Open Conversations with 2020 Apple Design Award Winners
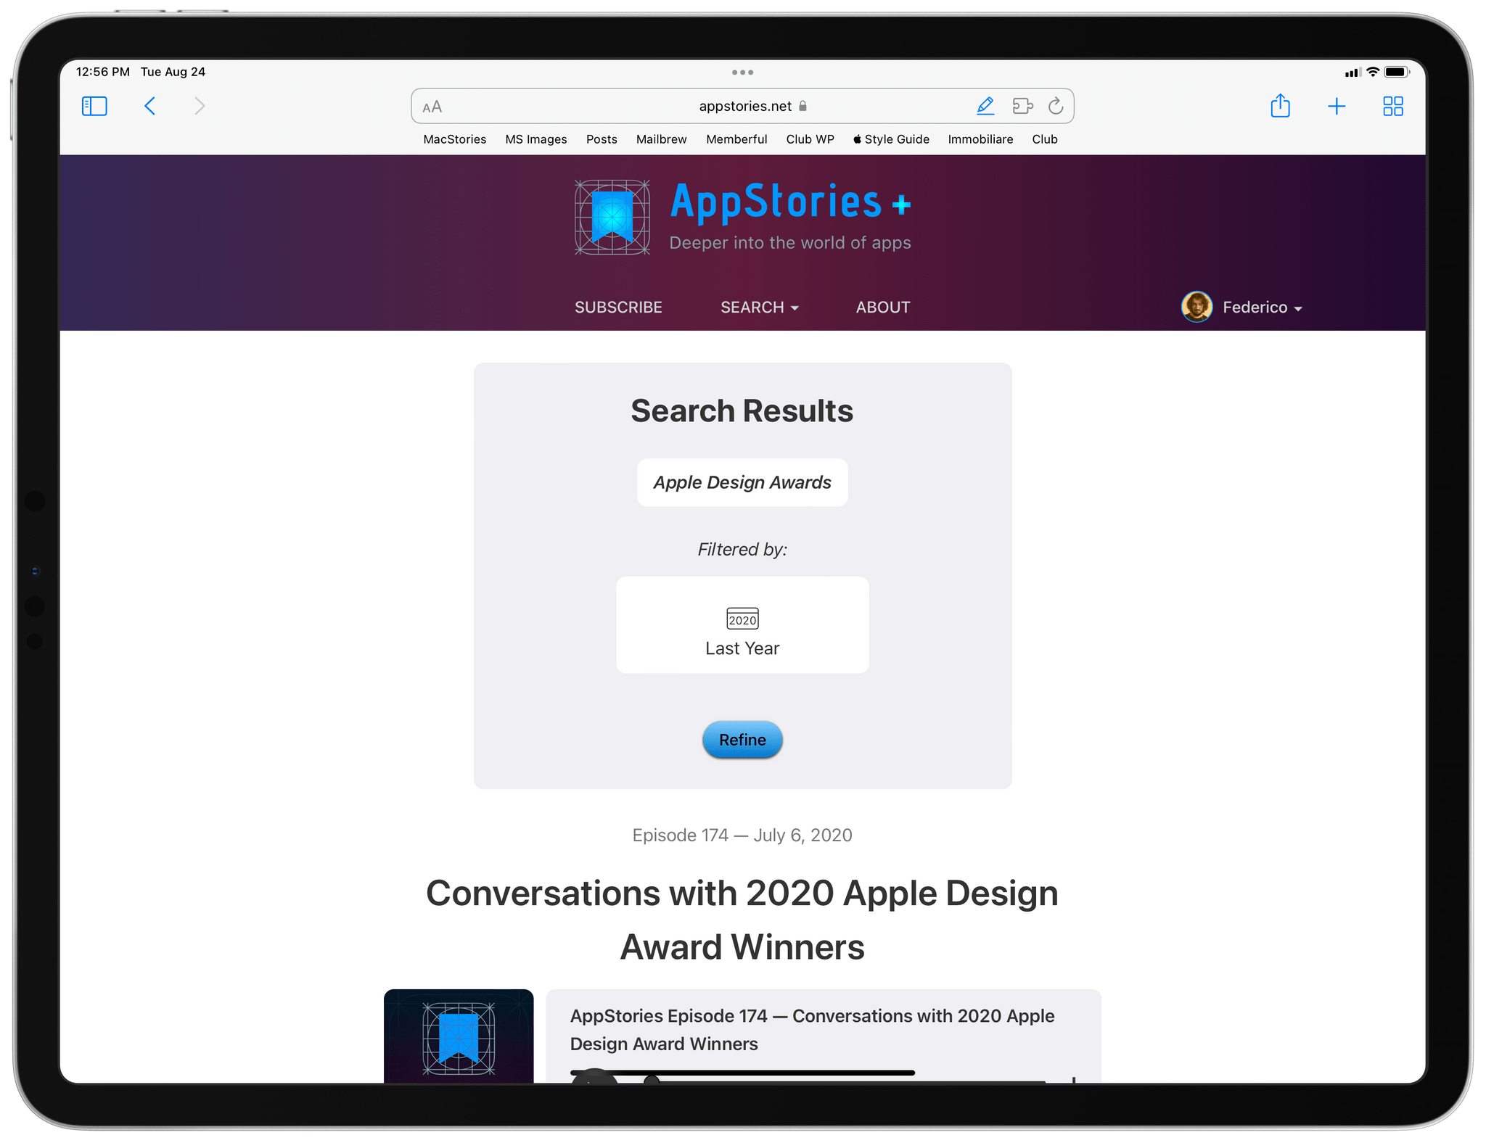The height and width of the screenshot is (1143, 1486). (742, 920)
